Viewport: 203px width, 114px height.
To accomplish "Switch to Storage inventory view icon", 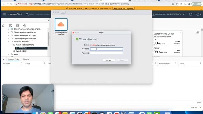I will [x=18, y=26].
